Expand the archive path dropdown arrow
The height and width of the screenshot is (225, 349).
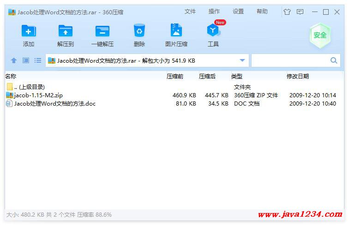click(x=242, y=60)
